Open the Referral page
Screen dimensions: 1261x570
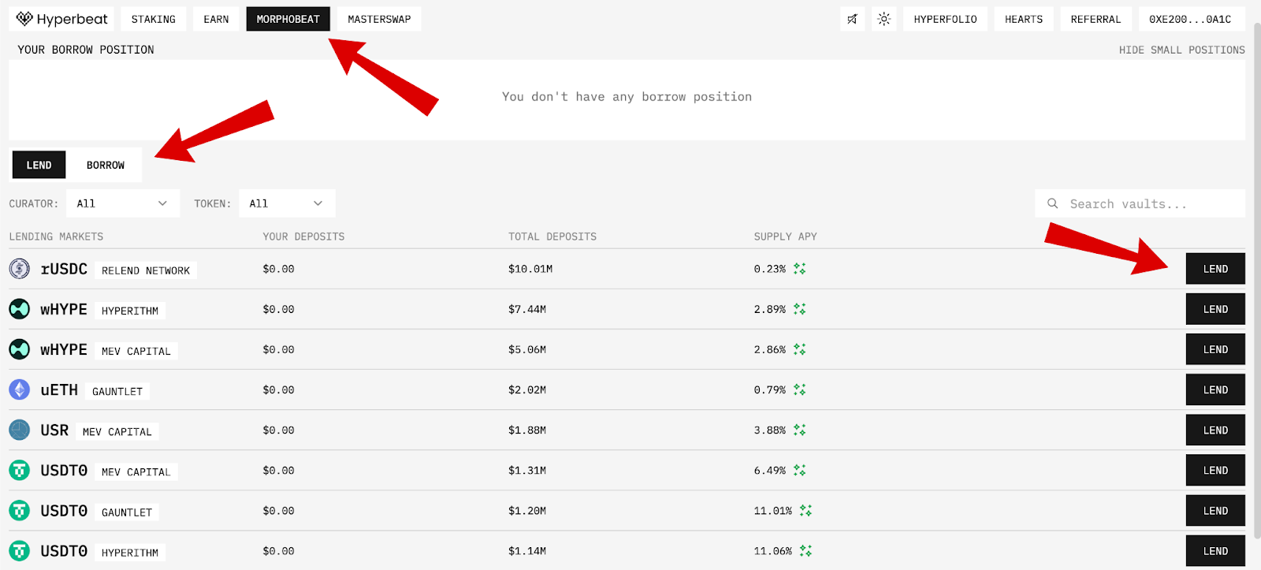tap(1095, 19)
